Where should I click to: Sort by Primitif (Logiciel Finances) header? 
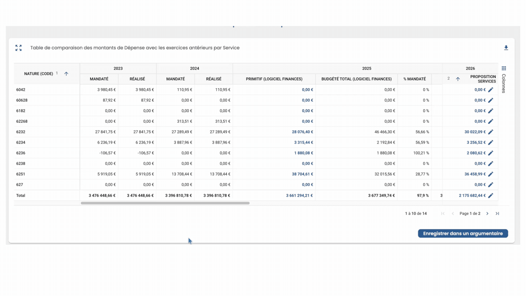tap(274, 79)
